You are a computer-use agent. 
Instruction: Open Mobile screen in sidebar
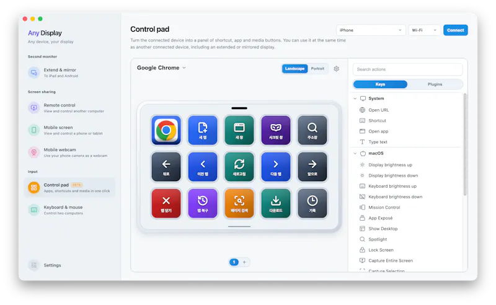[69, 130]
